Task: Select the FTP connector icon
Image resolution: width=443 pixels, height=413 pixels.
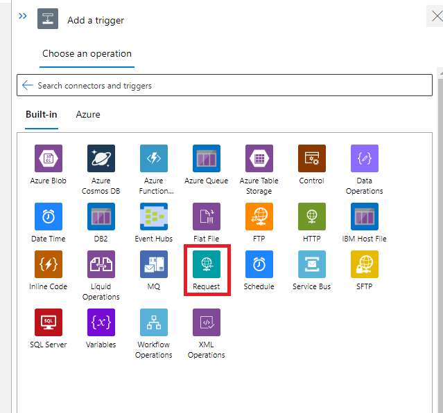Action: coord(259,217)
